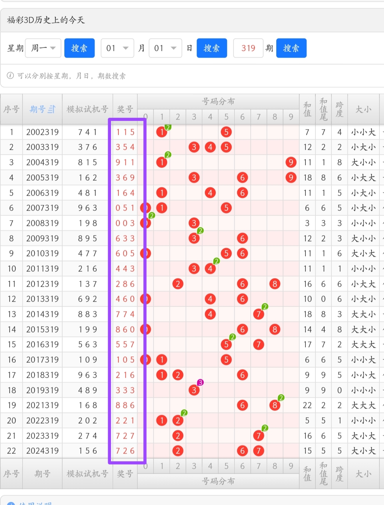The height and width of the screenshot is (505, 384).
Task: Click the period number field showing 319
Action: coord(248,48)
